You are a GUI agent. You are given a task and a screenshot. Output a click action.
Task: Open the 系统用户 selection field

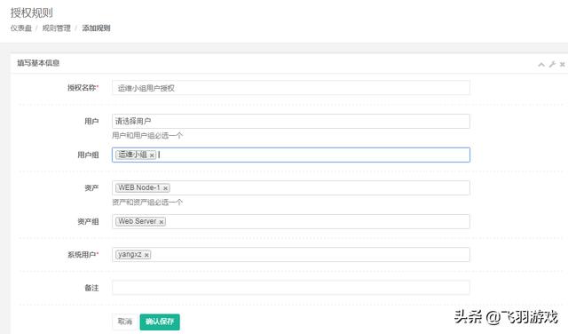pyautogui.click(x=291, y=255)
